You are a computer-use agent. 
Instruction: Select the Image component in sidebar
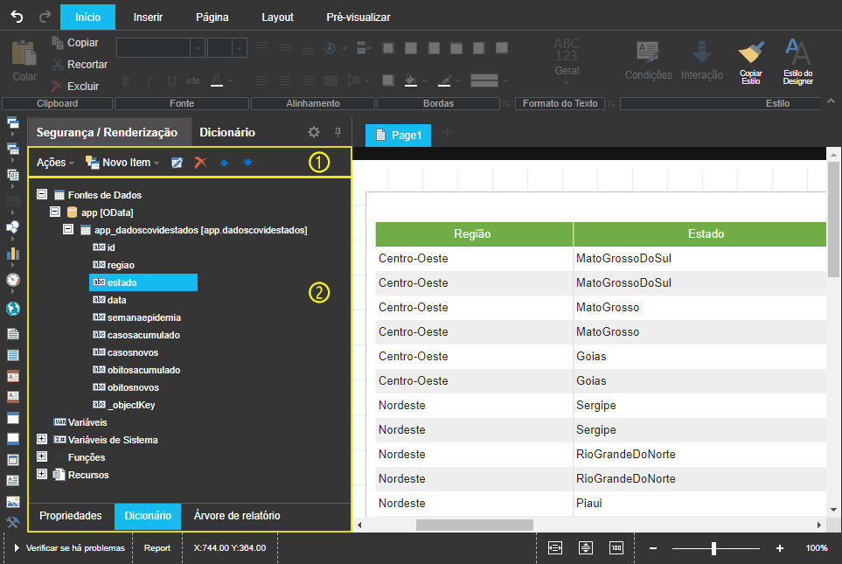pyautogui.click(x=13, y=502)
